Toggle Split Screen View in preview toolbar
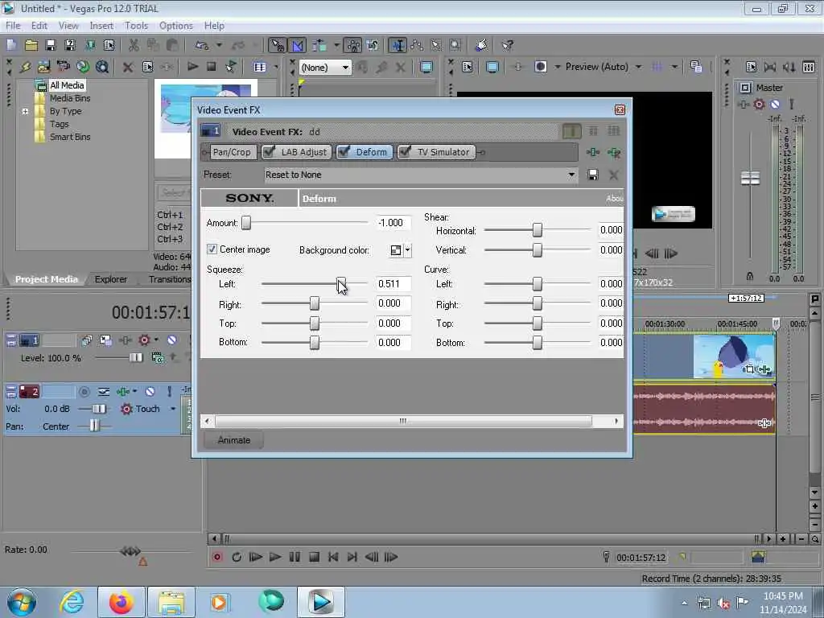Screen dimensions: 824x618 tap(540, 67)
